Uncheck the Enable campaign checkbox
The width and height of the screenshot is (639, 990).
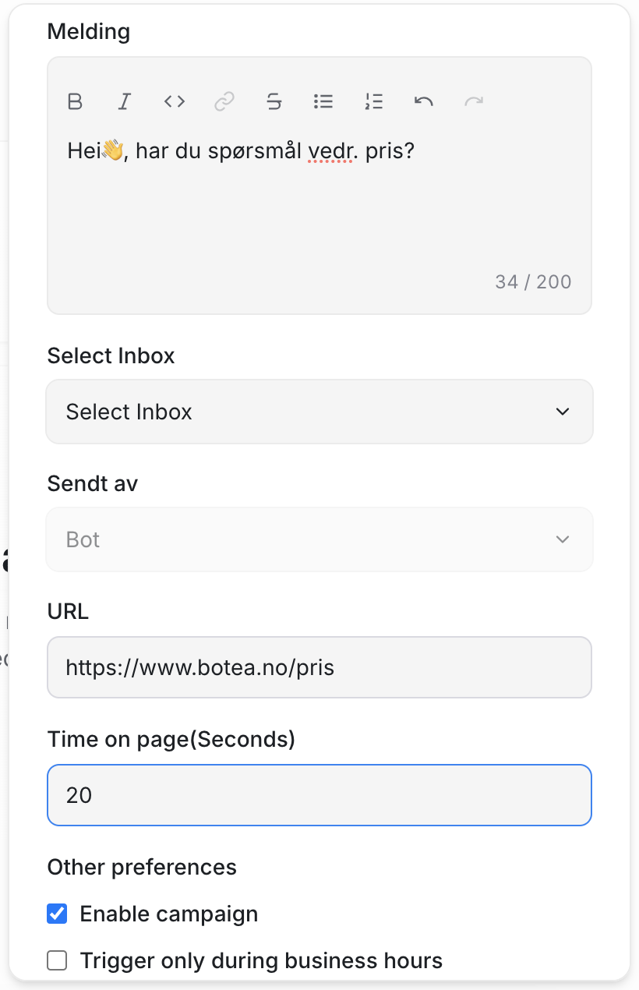click(x=57, y=914)
